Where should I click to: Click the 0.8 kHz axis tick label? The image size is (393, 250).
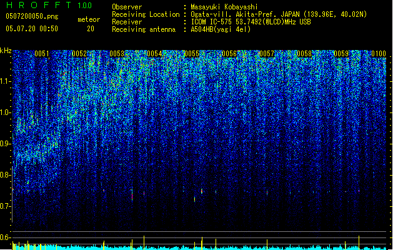6,175
